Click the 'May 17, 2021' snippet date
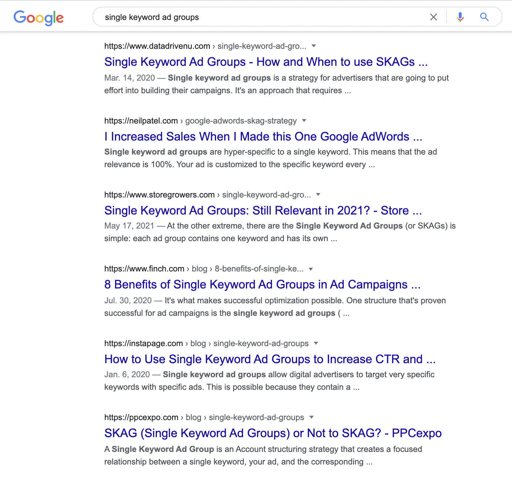This screenshot has height=483, width=512. point(129,226)
